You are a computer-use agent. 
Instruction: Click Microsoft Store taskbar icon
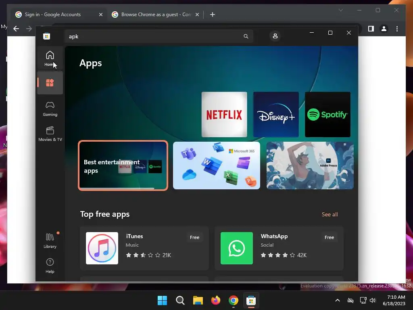click(251, 300)
